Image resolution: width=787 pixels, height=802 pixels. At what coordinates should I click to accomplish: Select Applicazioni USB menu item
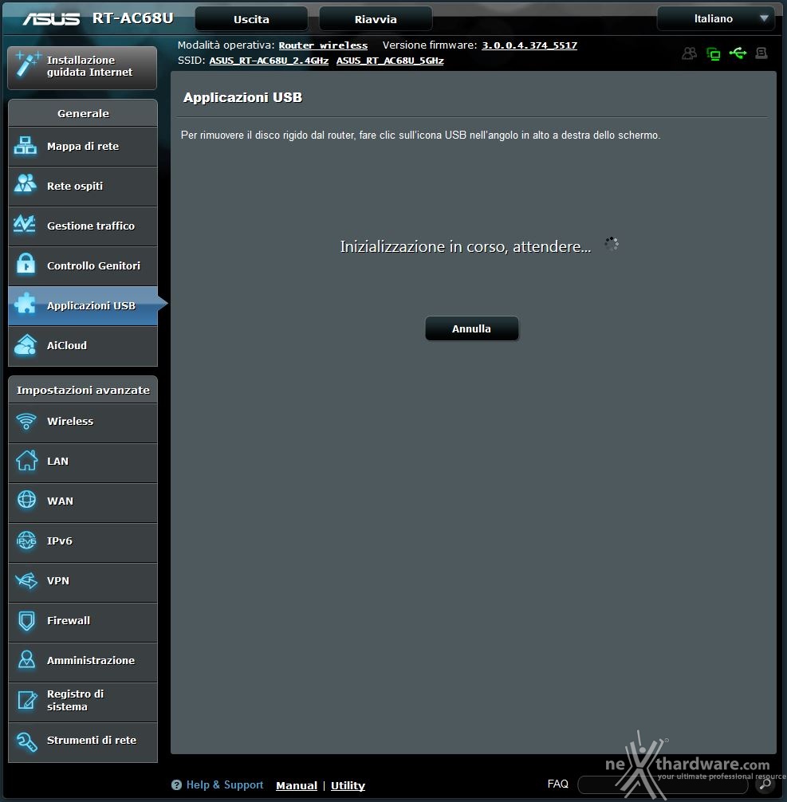83,306
